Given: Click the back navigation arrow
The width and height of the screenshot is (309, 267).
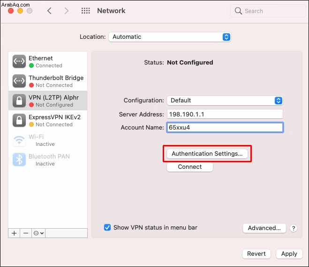Looking at the screenshot, I should pos(49,11).
